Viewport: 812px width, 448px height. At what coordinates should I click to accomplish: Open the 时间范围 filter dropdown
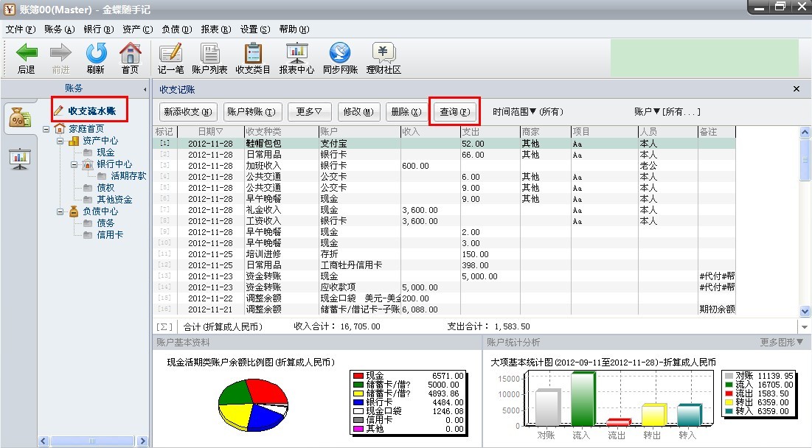pos(528,112)
